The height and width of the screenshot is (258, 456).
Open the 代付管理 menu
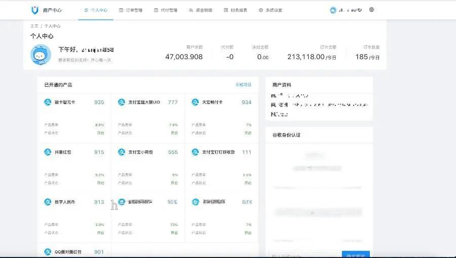pos(166,10)
